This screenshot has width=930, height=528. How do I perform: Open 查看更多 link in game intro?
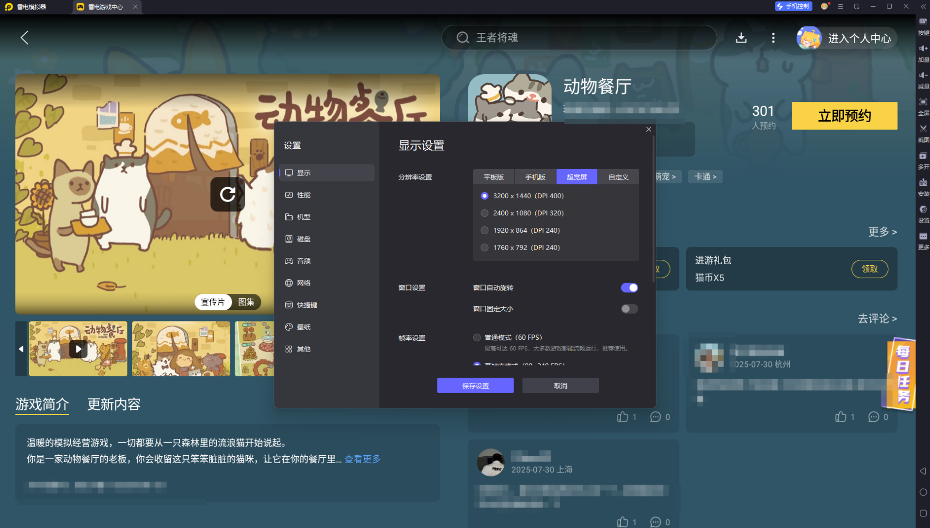coord(363,459)
